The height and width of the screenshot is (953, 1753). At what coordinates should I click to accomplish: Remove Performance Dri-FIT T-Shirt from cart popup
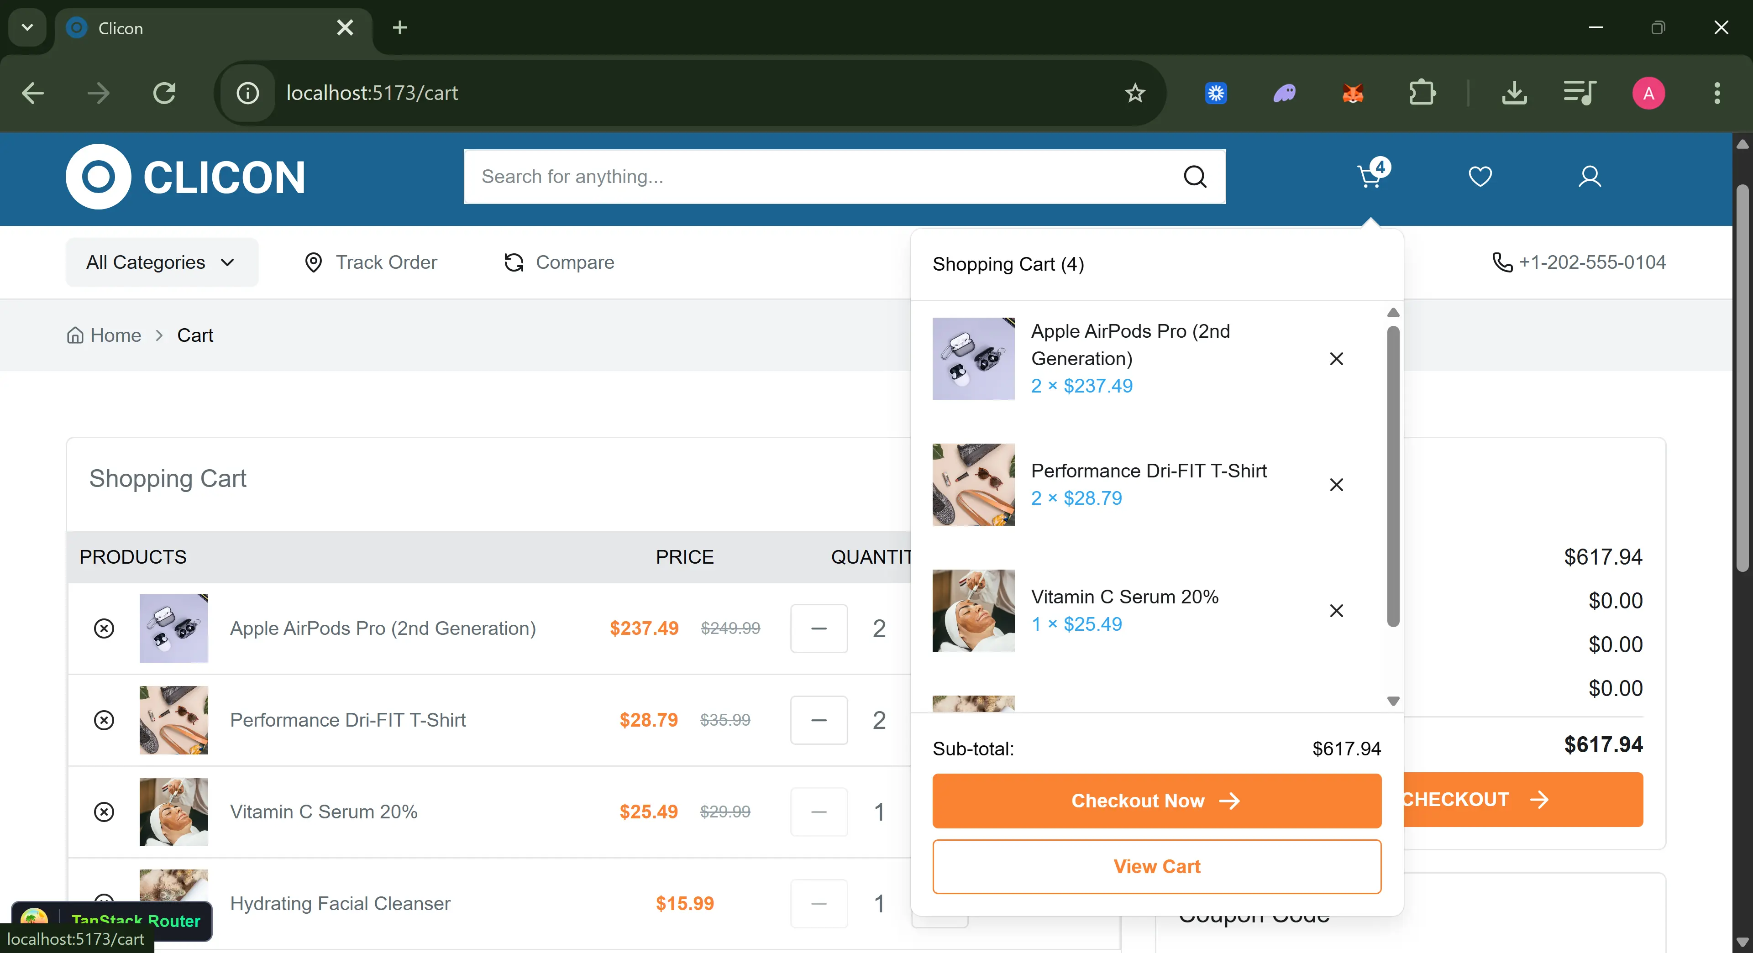pyautogui.click(x=1337, y=484)
